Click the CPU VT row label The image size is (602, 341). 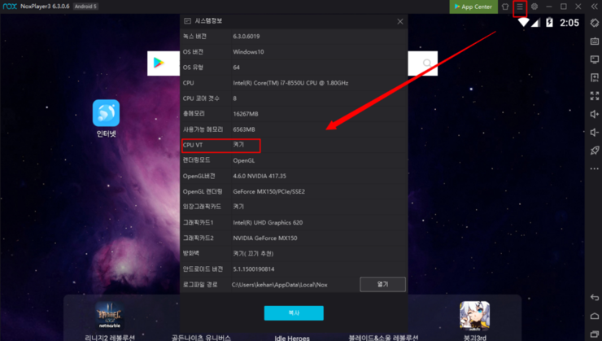click(x=193, y=145)
